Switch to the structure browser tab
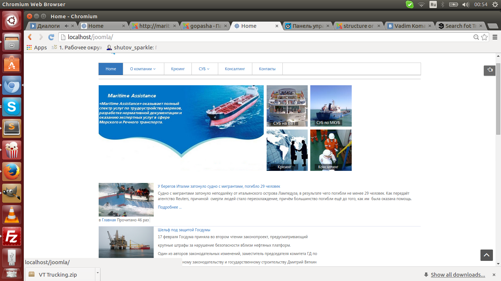This screenshot has width=501, height=281. click(358, 26)
